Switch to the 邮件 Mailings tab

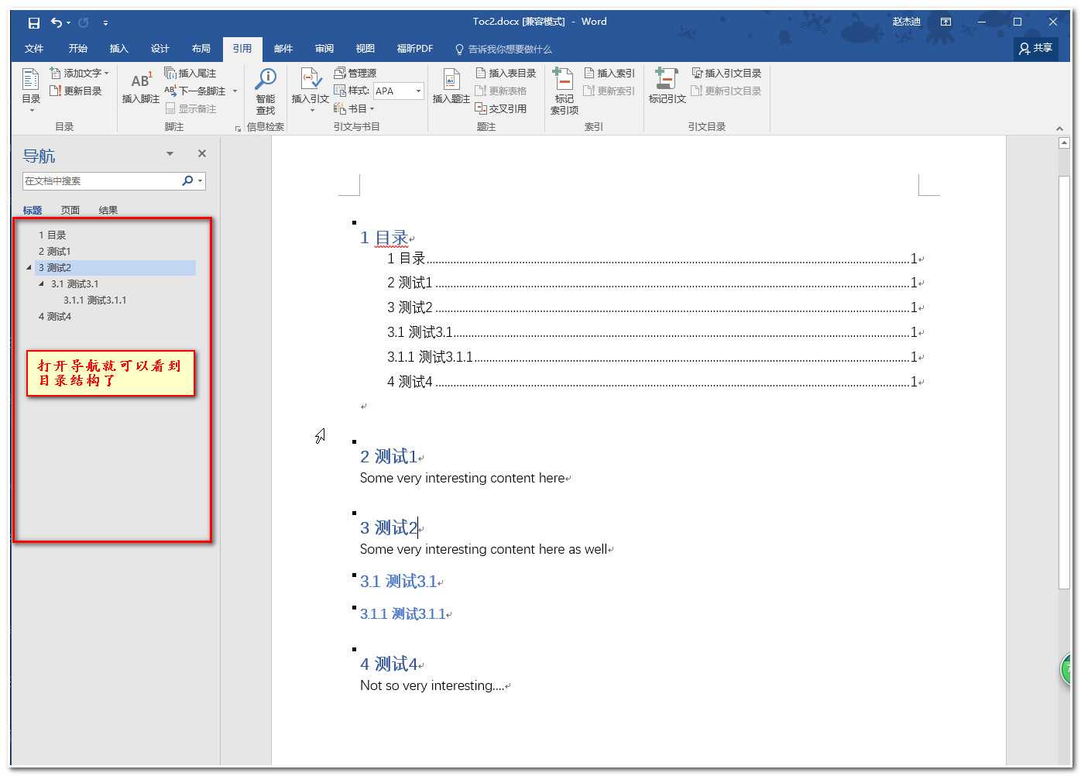(x=283, y=49)
